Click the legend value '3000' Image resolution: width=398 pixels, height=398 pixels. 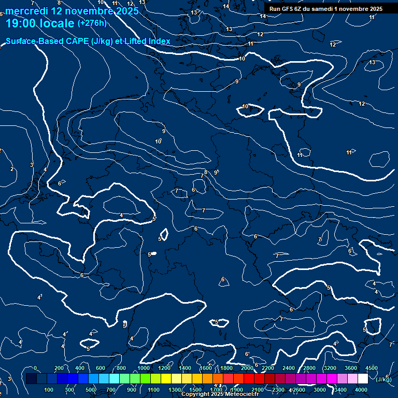(x=320, y=390)
